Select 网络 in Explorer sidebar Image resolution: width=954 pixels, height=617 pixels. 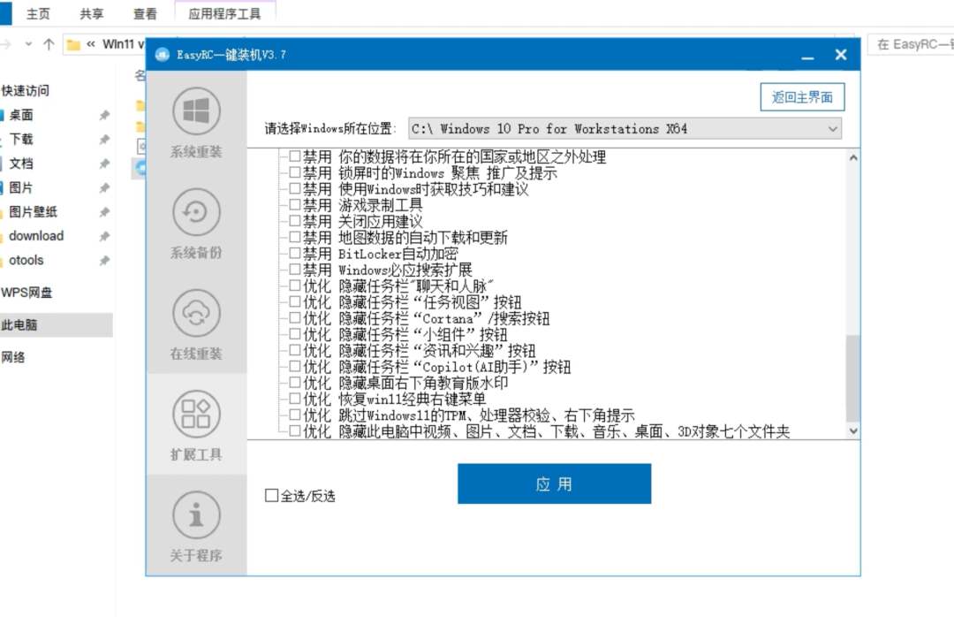[13, 357]
